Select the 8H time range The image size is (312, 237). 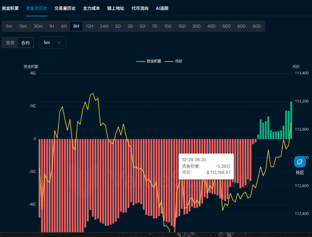76,26
